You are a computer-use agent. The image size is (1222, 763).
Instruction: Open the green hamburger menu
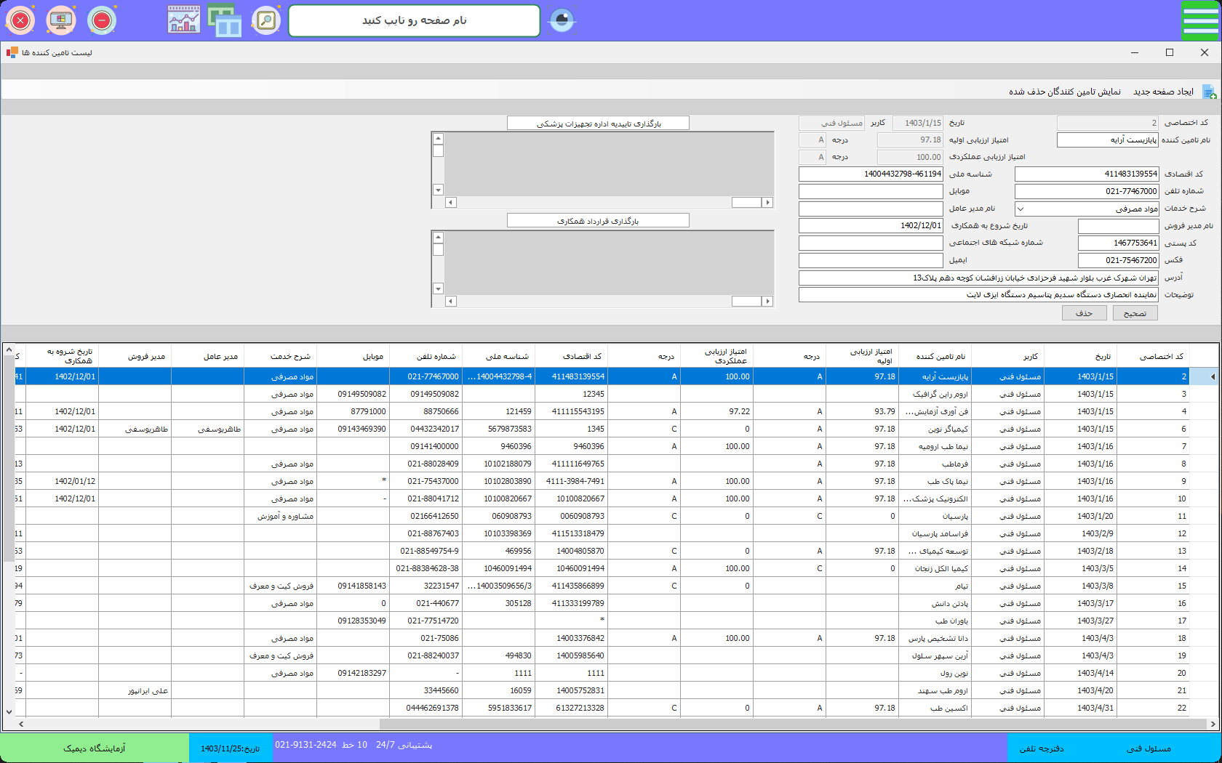[1199, 20]
